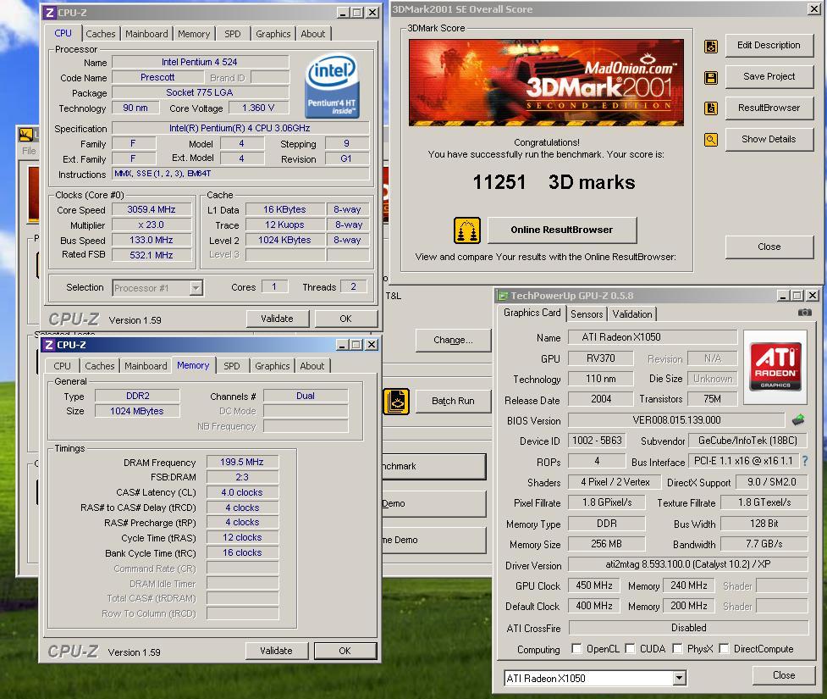
Task: Click the 11251 3D marks score text
Action: click(554, 182)
